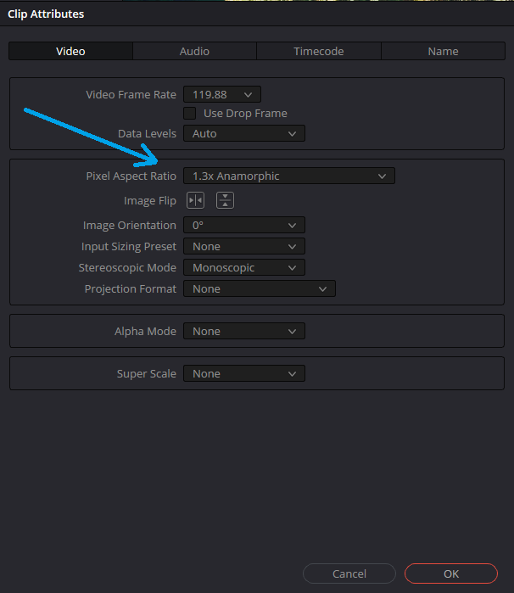This screenshot has height=593, width=514.
Task: Switch to the Audio tab
Action: coord(194,52)
